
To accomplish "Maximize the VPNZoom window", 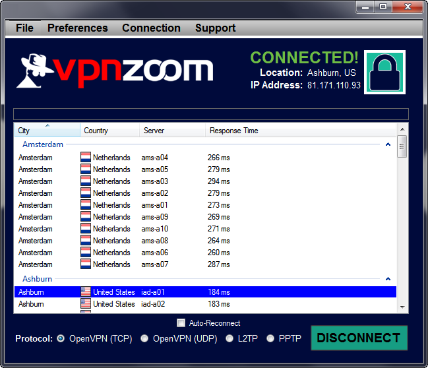I will tap(383, 7).
